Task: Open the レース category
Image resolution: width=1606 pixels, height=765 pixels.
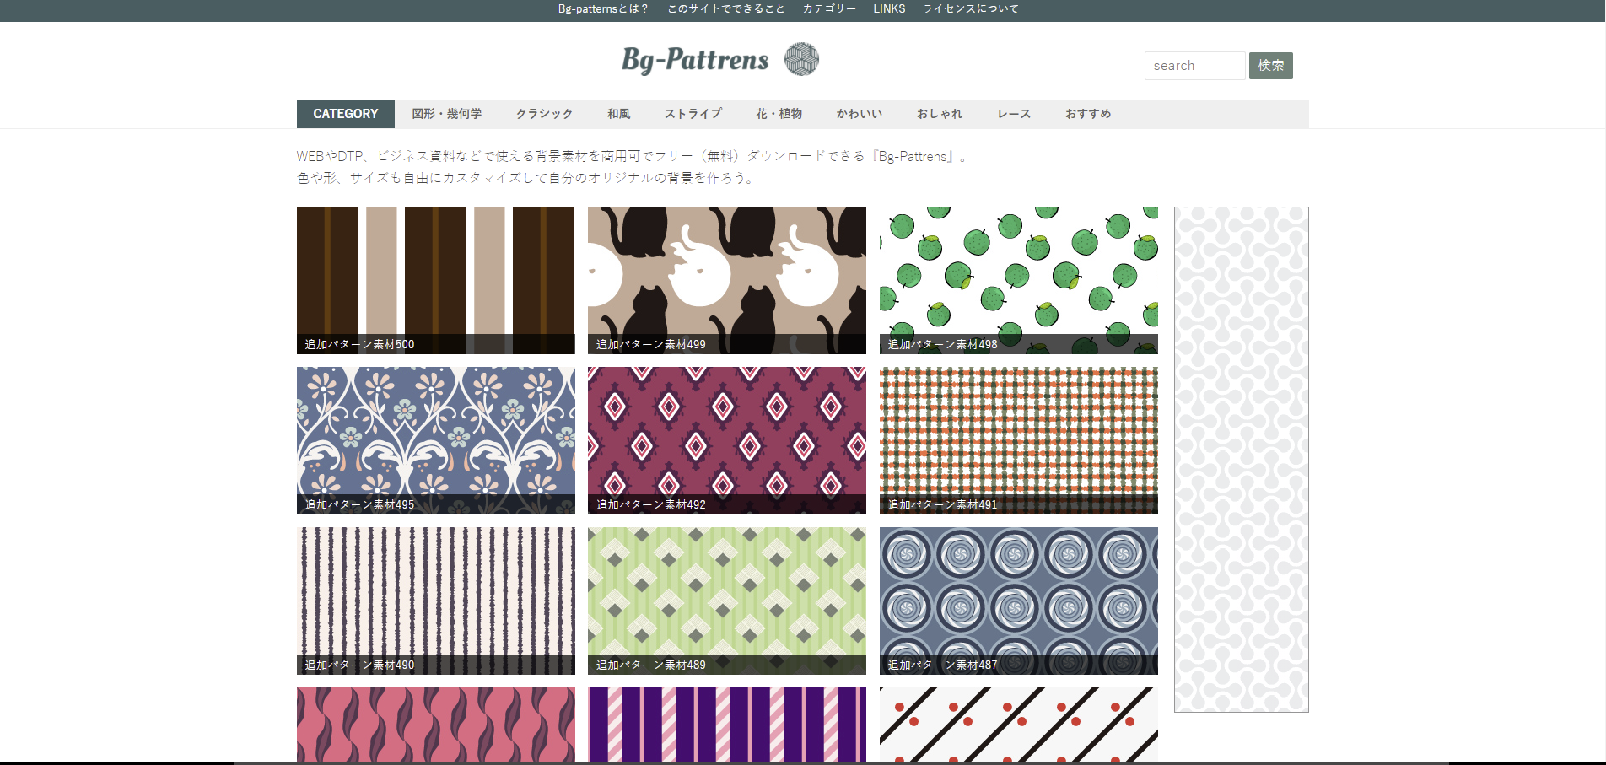Action: [x=1013, y=114]
